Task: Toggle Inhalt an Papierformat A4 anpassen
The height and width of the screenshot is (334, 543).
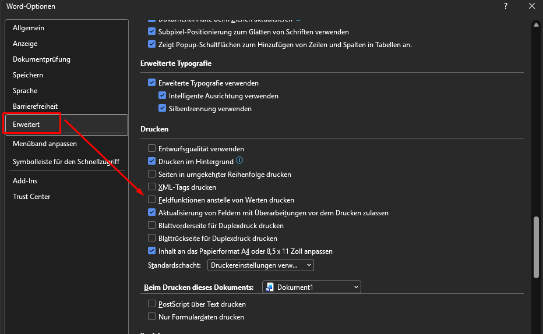Action: click(x=151, y=251)
